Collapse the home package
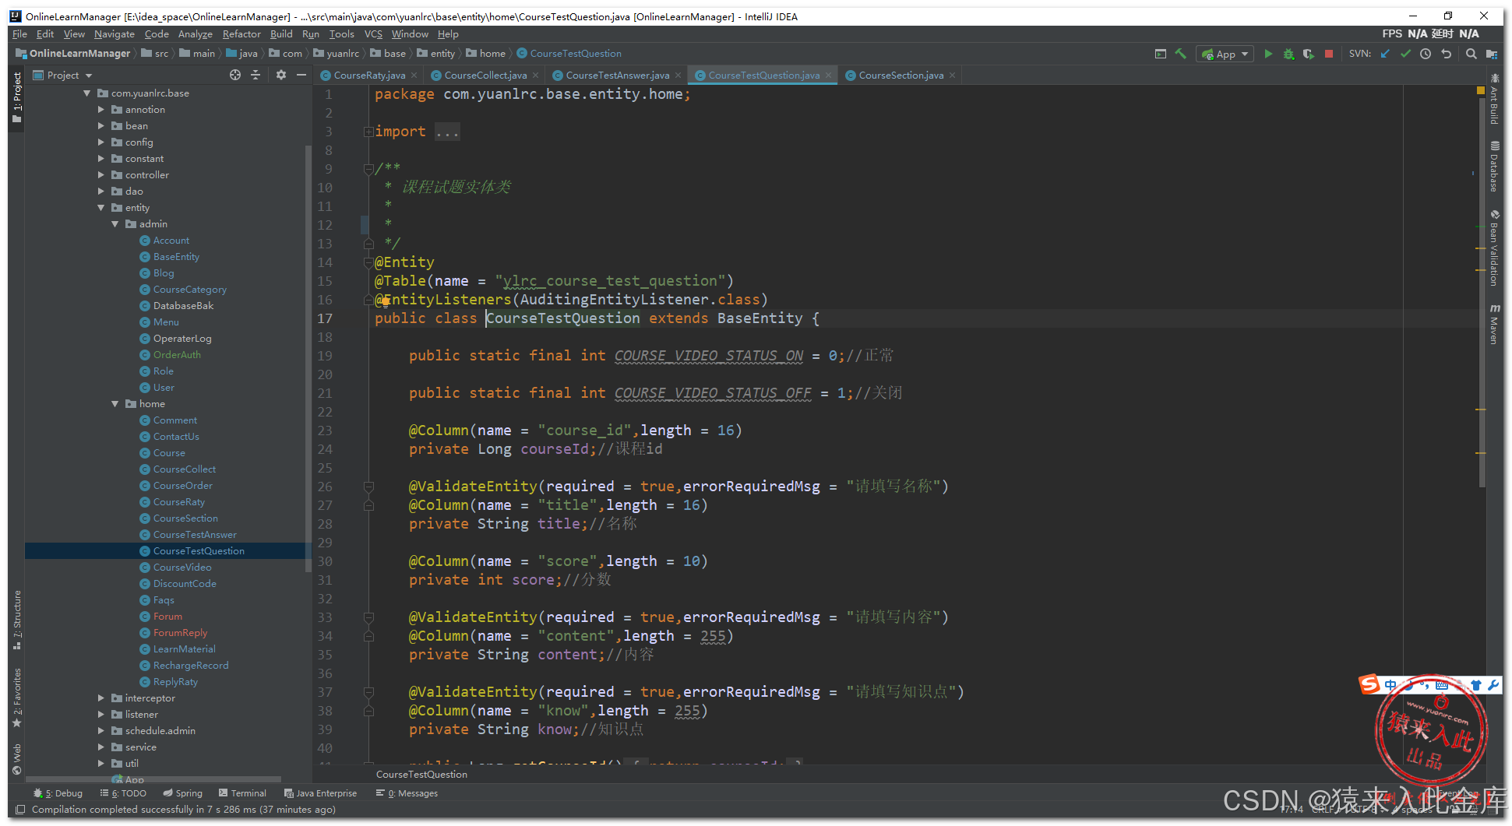 coord(115,404)
